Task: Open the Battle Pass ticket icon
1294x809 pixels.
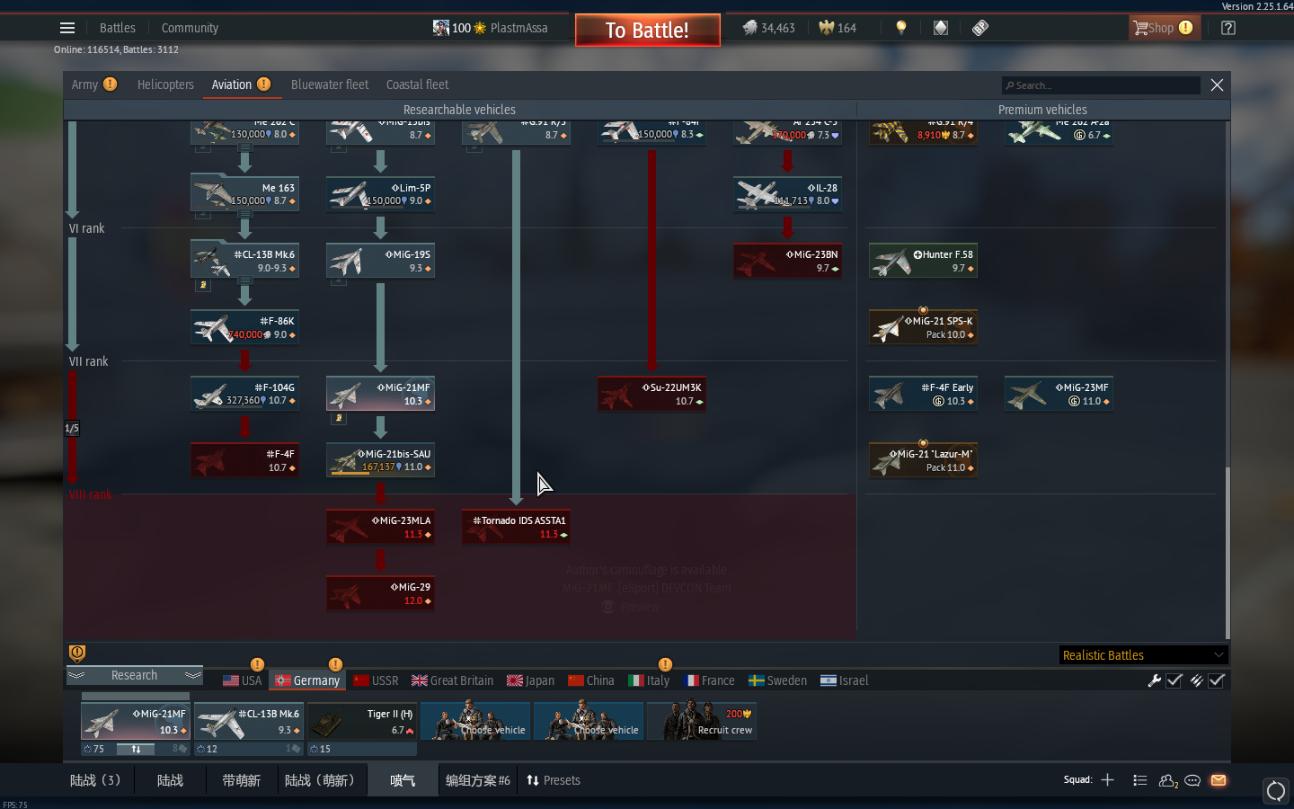Action: pyautogui.click(x=980, y=28)
